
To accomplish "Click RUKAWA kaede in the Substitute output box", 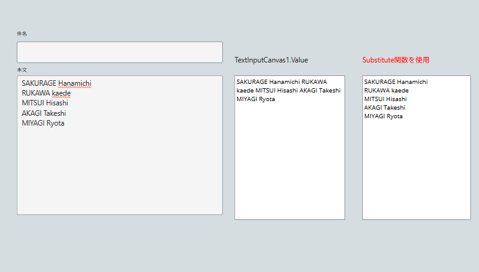I will pos(386,91).
